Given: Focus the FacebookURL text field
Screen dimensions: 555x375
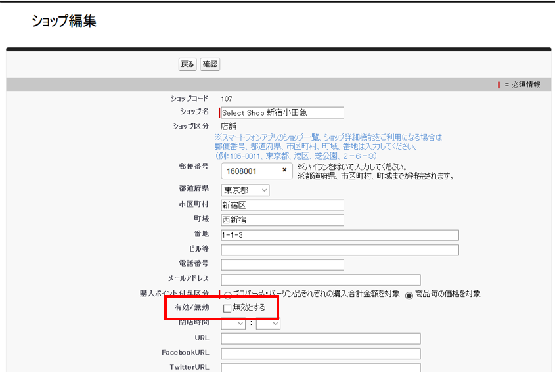Looking at the screenshot, I should point(321,354).
